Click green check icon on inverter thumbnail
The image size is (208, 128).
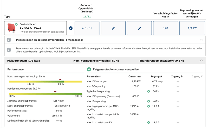16,24
